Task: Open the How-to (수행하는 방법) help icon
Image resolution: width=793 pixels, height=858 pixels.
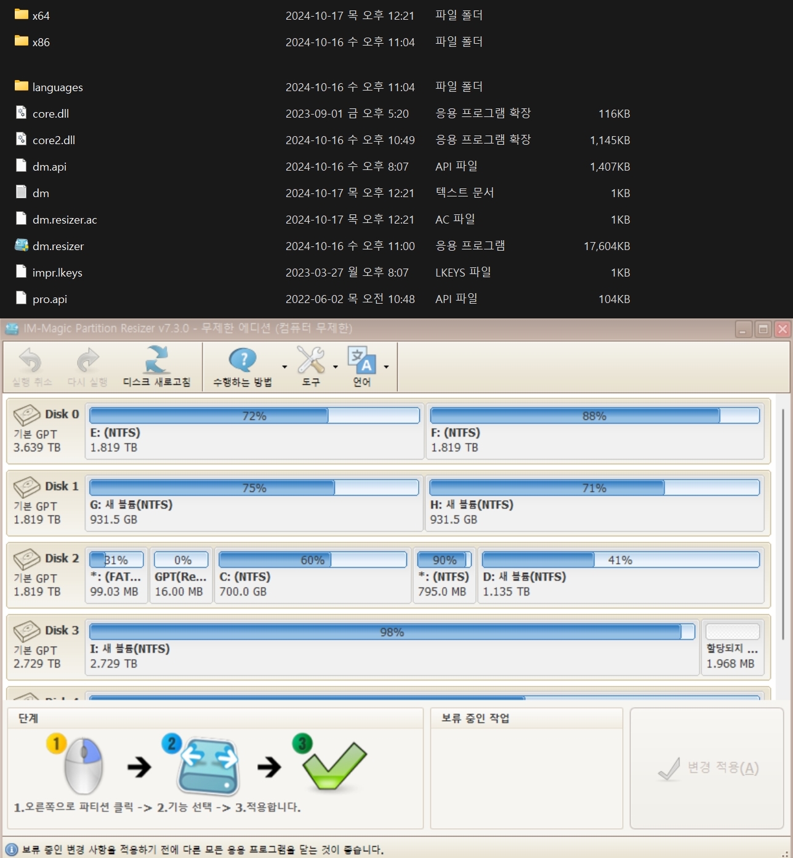Action: pos(243,360)
